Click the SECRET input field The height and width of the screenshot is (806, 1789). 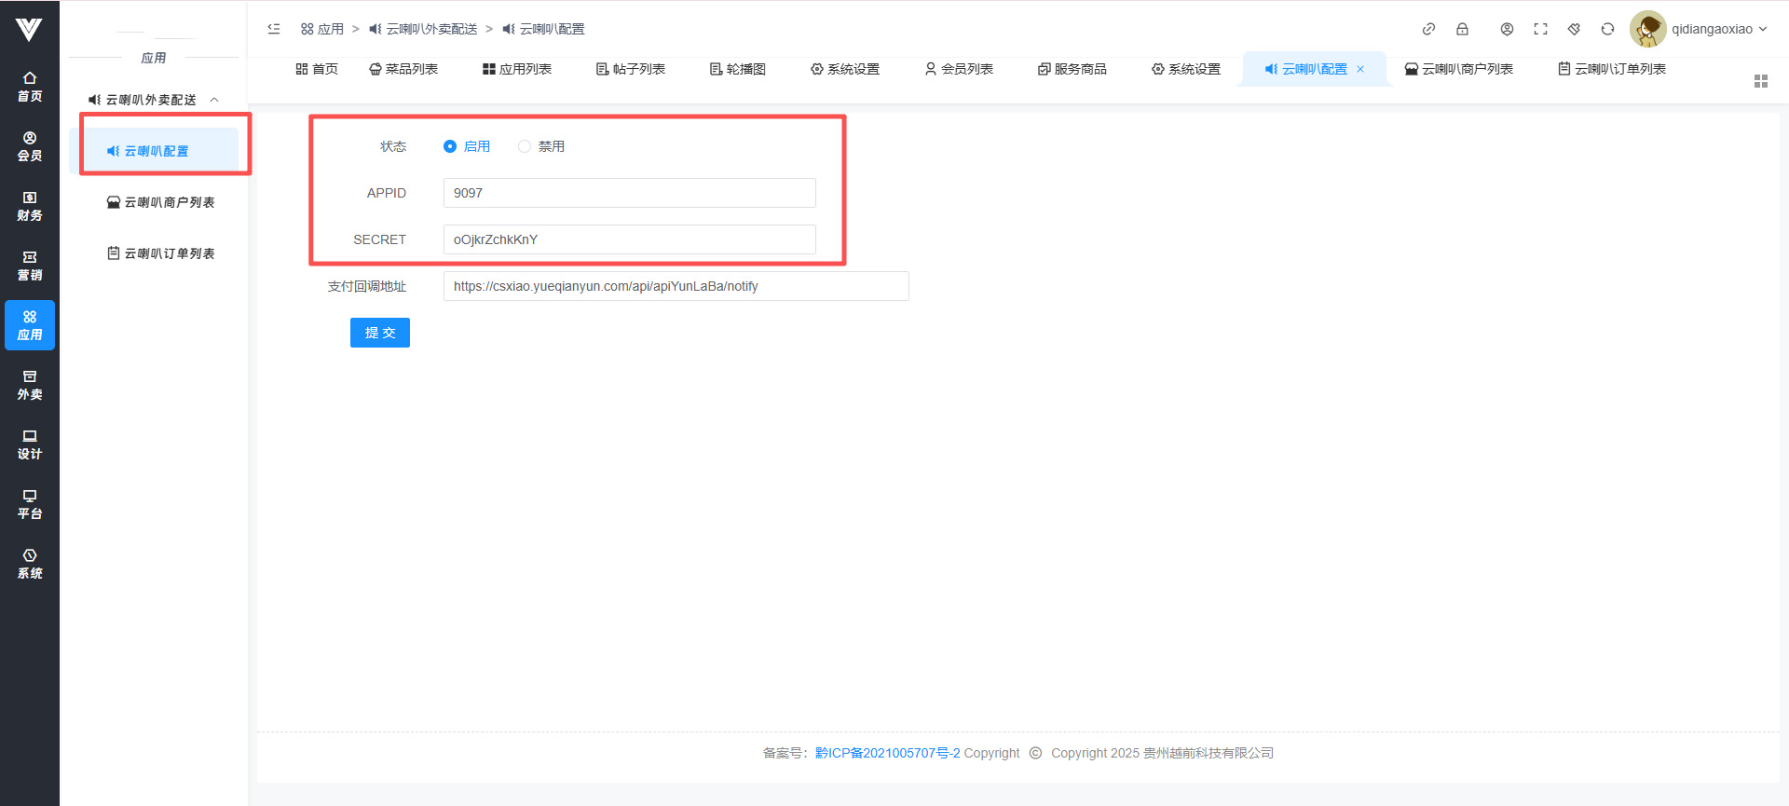629,239
